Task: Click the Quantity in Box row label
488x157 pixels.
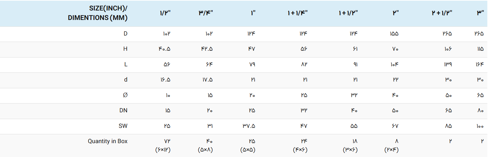Action: 108,141
